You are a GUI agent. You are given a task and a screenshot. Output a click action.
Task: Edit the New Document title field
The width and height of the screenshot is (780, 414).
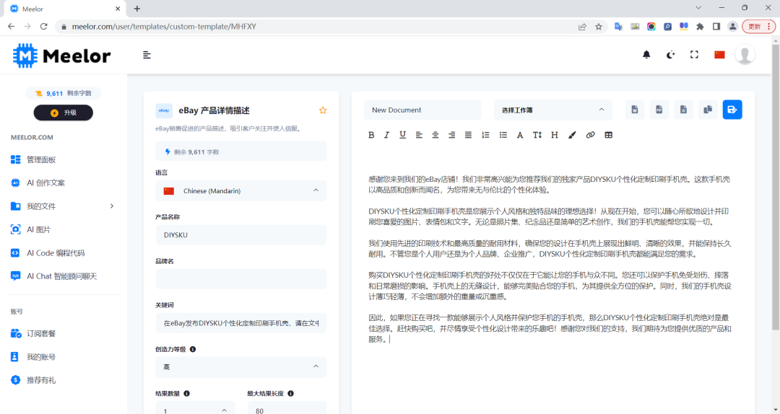pos(422,110)
